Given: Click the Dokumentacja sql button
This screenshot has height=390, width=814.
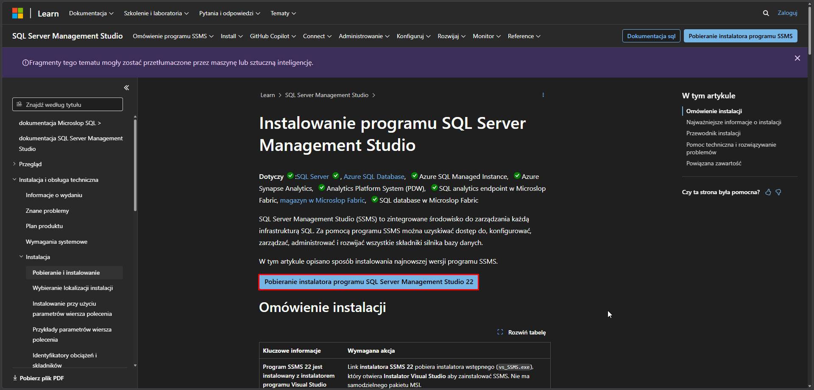Looking at the screenshot, I should coord(651,36).
